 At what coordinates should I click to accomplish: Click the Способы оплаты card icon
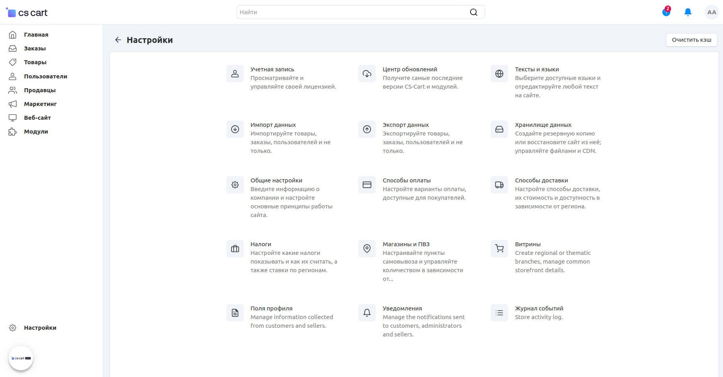pos(367,185)
